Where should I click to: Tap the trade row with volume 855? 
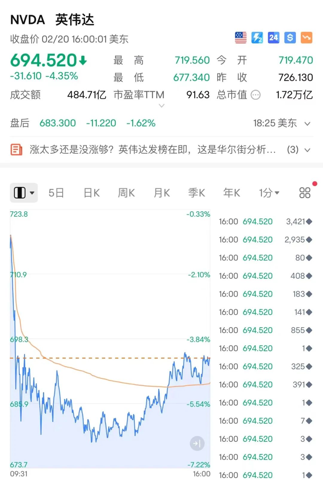266,330
